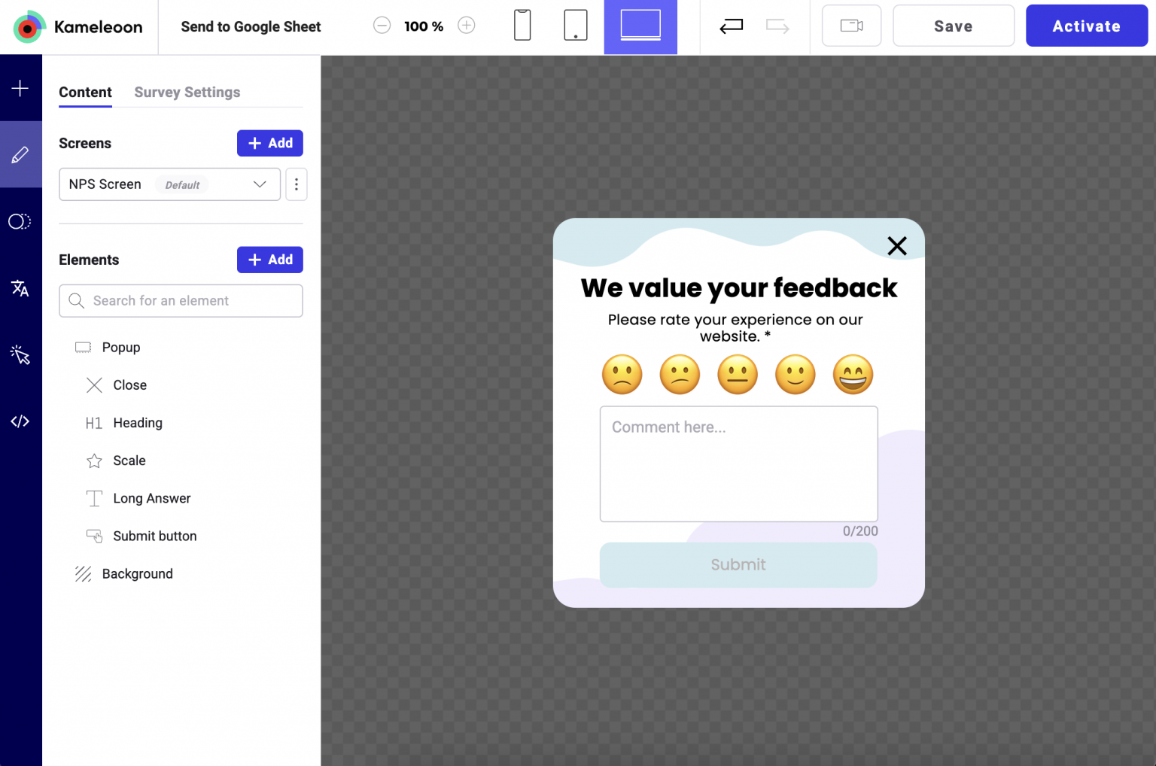Click the Search for an element field

(x=181, y=301)
